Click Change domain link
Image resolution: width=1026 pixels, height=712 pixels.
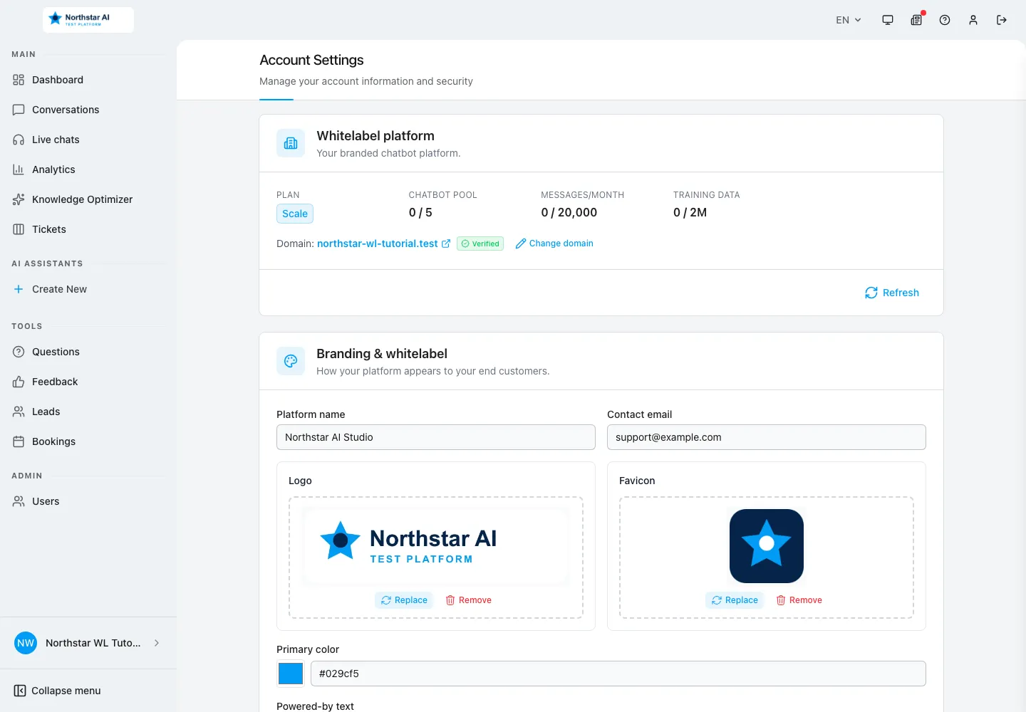(554, 244)
